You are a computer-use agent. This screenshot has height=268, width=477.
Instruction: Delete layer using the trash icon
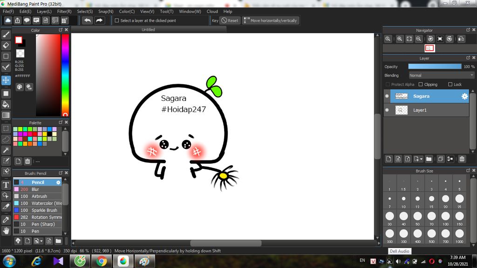tap(462, 159)
